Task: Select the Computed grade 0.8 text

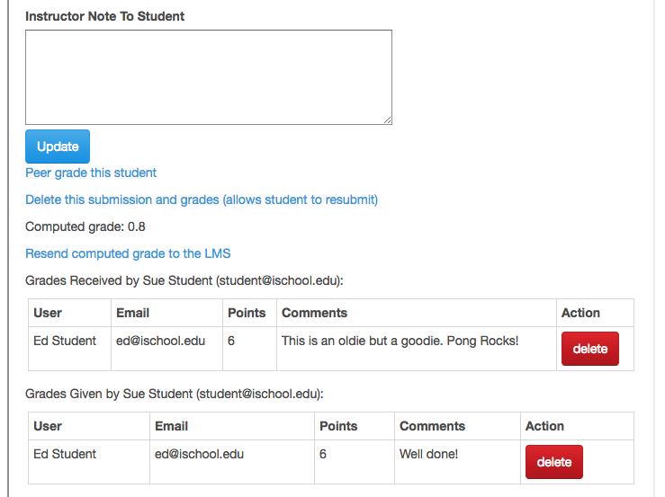Action: point(85,226)
